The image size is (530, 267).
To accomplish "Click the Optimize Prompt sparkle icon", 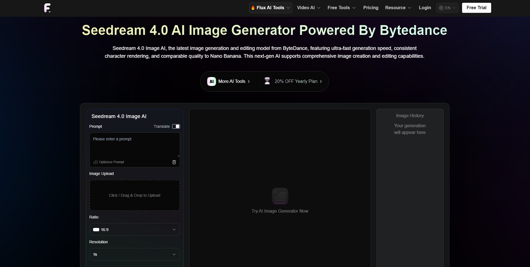I will (x=96, y=162).
